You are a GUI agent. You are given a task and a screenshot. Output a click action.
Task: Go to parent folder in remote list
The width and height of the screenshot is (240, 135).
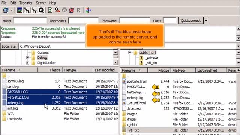128,76
